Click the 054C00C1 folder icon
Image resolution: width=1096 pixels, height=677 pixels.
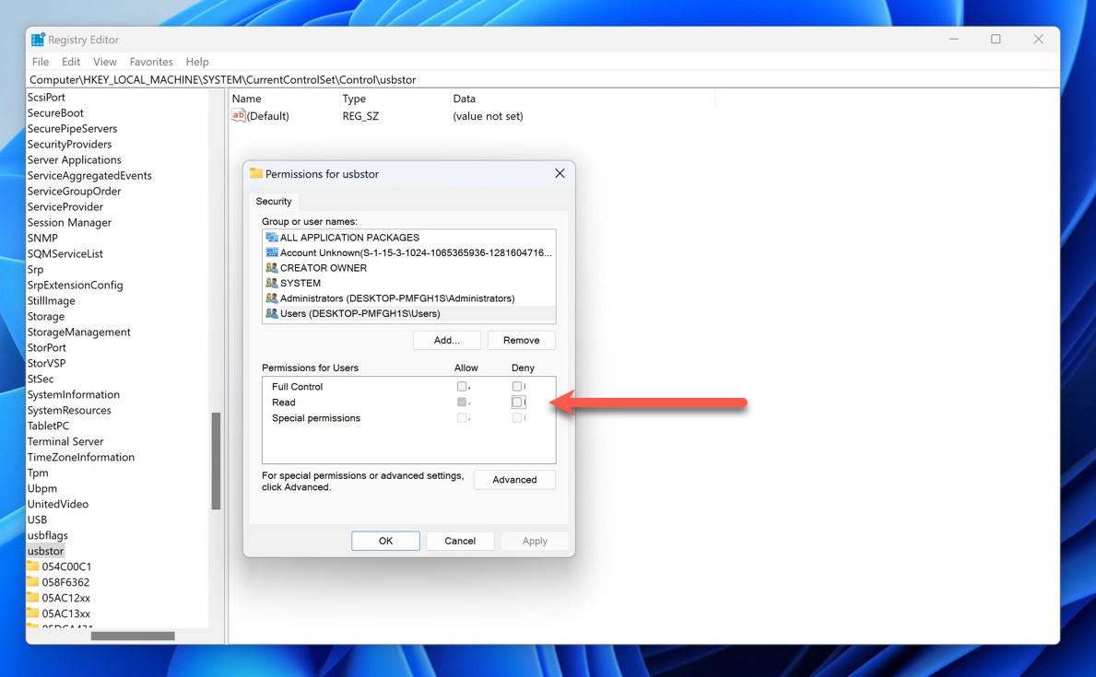click(x=33, y=566)
